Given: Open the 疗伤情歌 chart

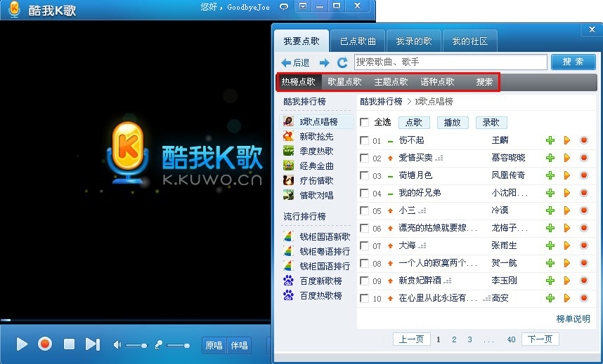Looking at the screenshot, I should 316,180.
